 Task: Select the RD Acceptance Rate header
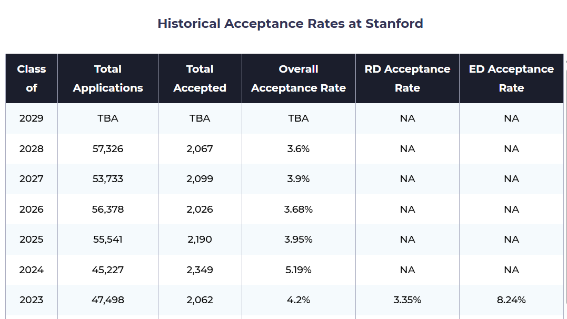click(407, 78)
